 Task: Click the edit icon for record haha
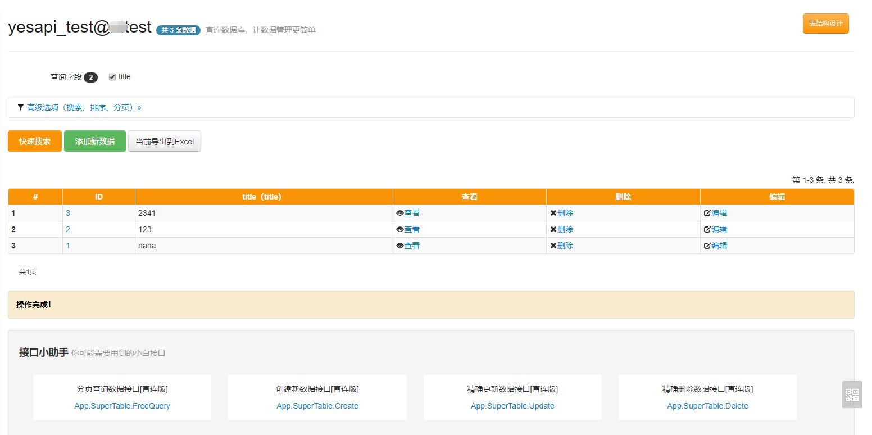tap(707, 246)
